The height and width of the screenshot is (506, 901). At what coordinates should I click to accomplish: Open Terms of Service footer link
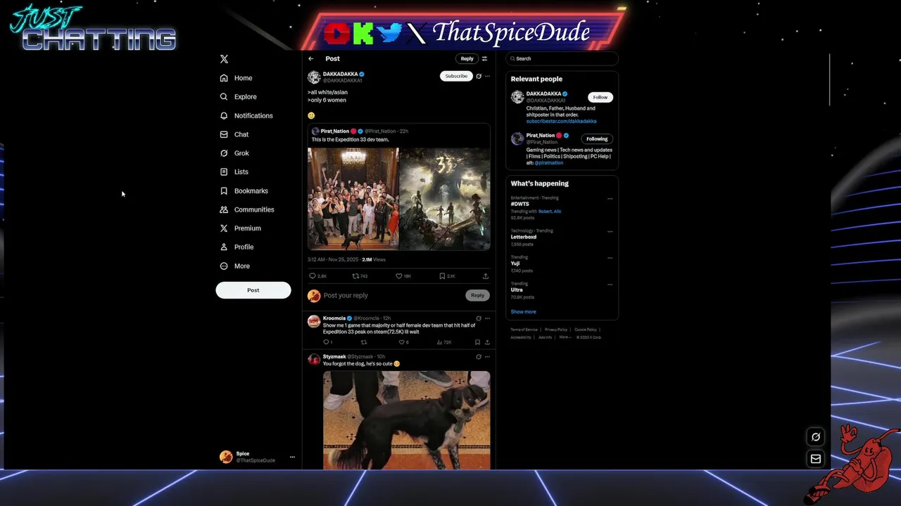pyautogui.click(x=524, y=330)
